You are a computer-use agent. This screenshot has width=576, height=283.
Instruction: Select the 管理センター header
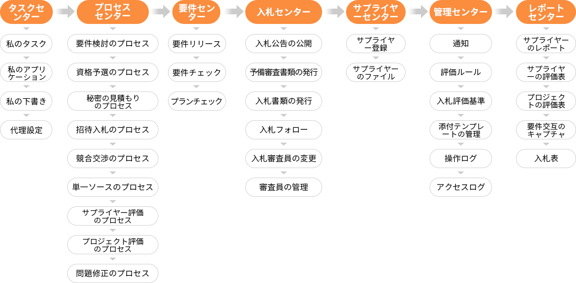[x=460, y=12]
